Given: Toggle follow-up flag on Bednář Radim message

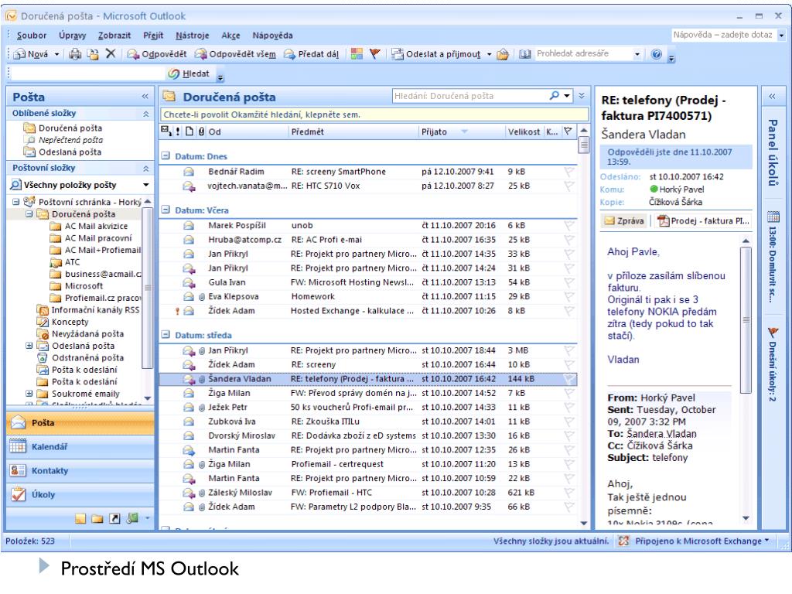Looking at the screenshot, I should point(569,172).
